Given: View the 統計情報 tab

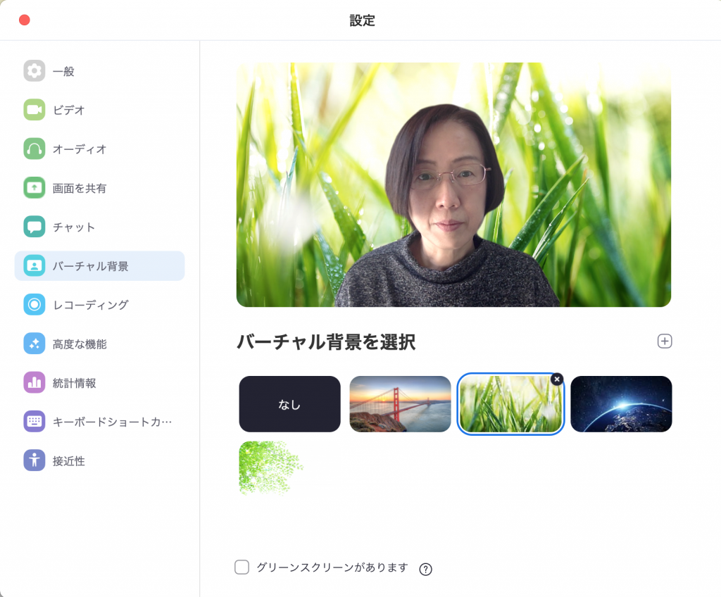Looking at the screenshot, I should 100,383.
